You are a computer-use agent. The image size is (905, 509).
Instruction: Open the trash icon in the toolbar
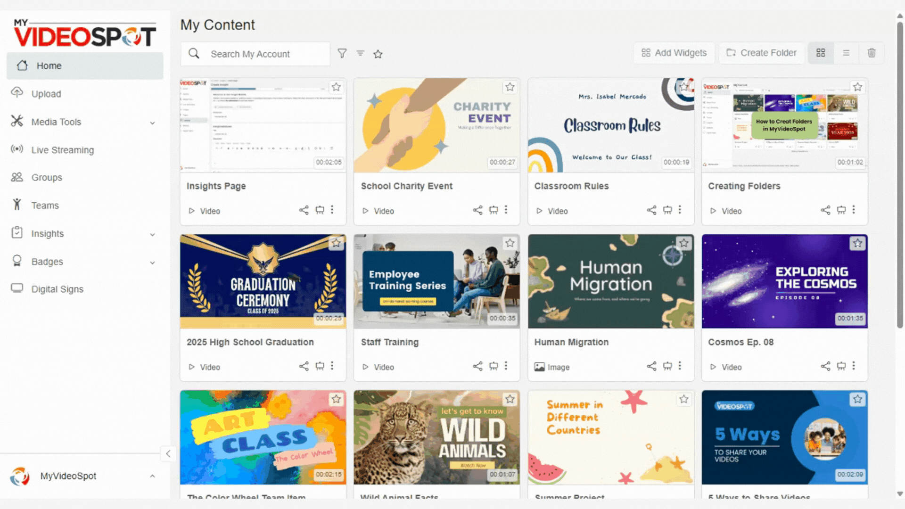tap(872, 53)
